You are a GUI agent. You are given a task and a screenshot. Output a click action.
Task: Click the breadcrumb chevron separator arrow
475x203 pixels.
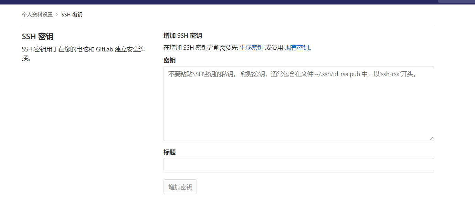[x=57, y=15]
